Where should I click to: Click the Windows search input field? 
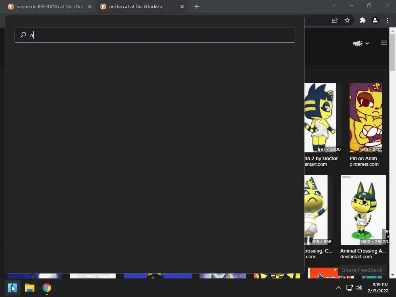click(155, 35)
